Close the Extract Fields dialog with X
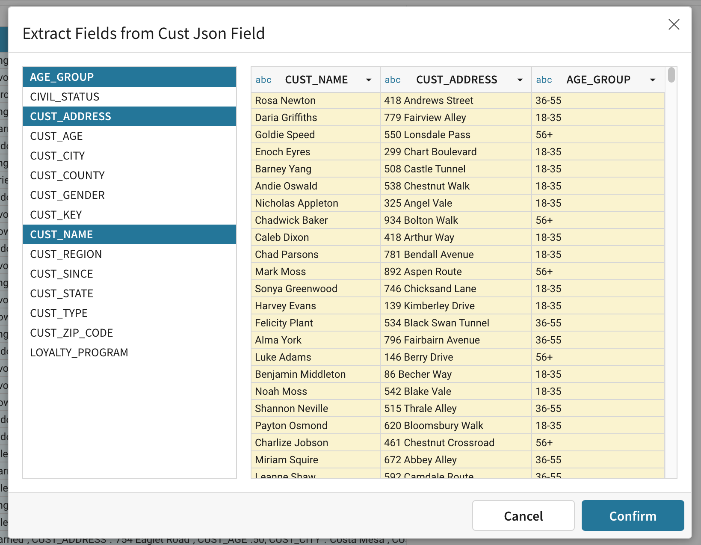 point(674,24)
